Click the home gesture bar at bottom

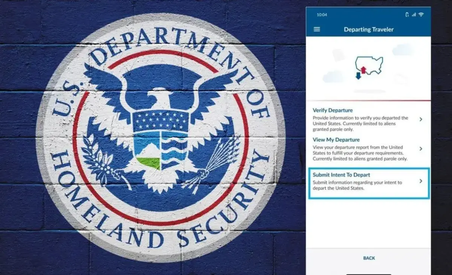tap(369, 274)
